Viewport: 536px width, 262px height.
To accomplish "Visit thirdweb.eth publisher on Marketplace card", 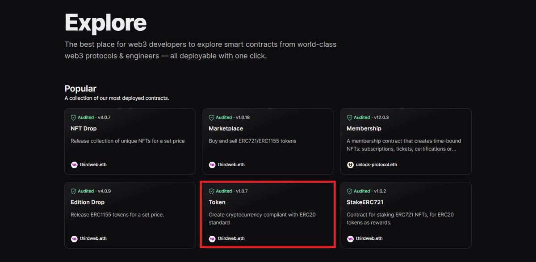I will [x=231, y=165].
